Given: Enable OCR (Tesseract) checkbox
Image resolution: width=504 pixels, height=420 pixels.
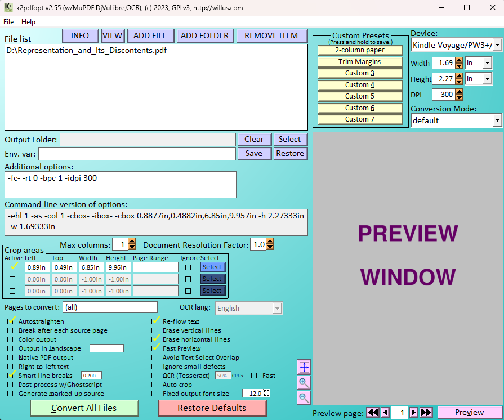Looking at the screenshot, I should [x=155, y=376].
